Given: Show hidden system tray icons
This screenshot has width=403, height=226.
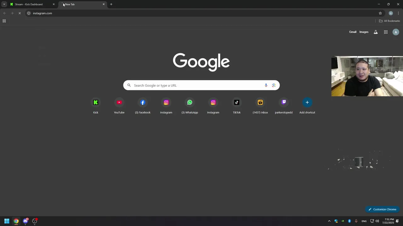Looking at the screenshot, I should tap(329, 221).
